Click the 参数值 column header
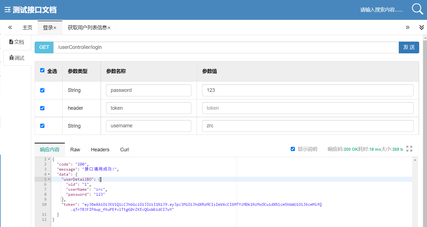The image size is (427, 227). 210,71
